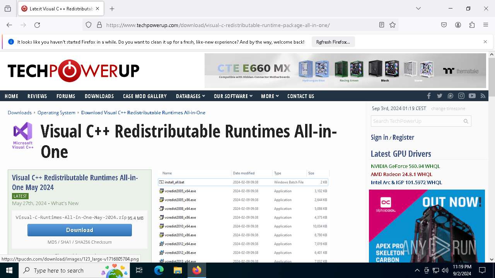Click the RSS feed icon
This screenshot has width=495, height=278.
pyautogui.click(x=483, y=96)
